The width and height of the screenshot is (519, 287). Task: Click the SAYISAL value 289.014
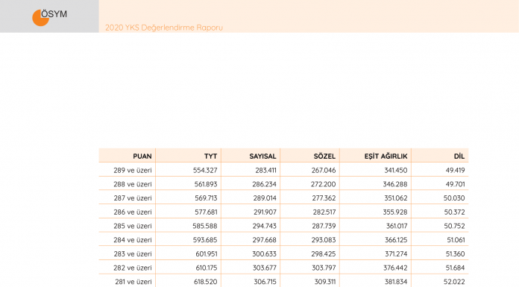point(265,198)
